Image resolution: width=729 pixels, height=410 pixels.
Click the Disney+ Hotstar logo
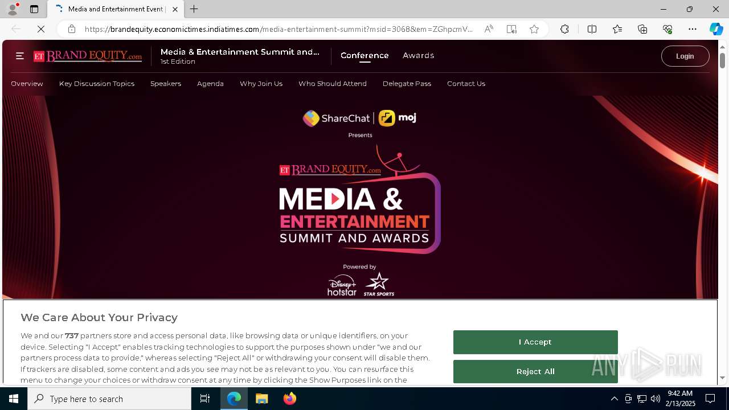tap(342, 285)
